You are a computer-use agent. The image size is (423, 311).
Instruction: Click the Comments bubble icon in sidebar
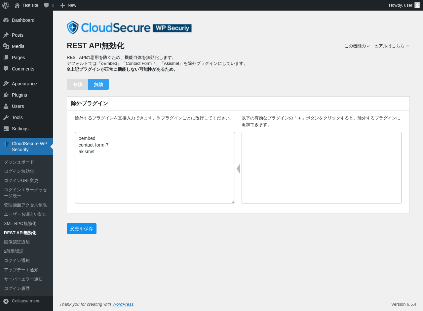(x=6, y=69)
